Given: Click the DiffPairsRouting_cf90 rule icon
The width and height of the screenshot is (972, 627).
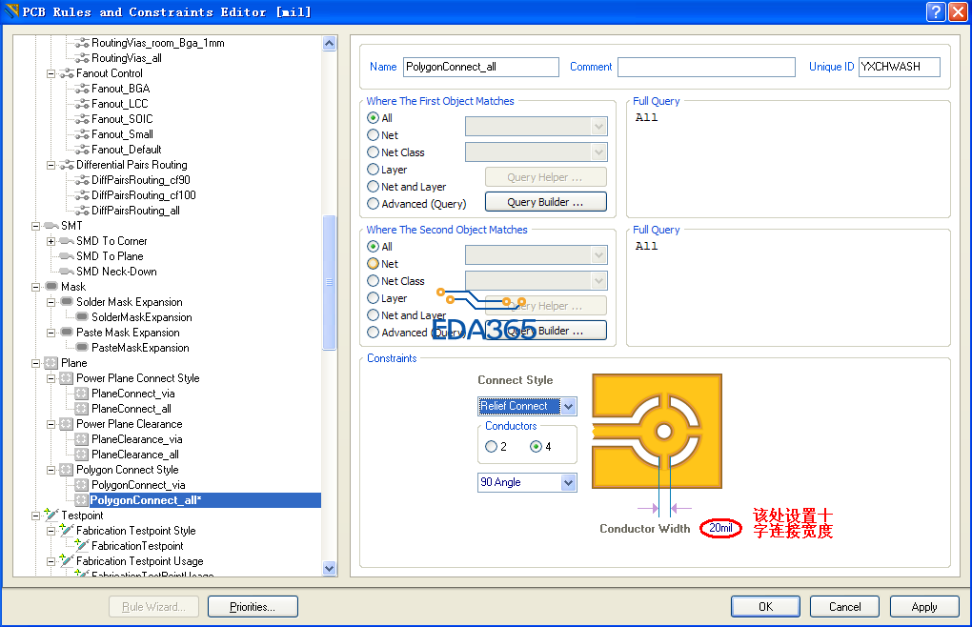Looking at the screenshot, I should [x=82, y=180].
